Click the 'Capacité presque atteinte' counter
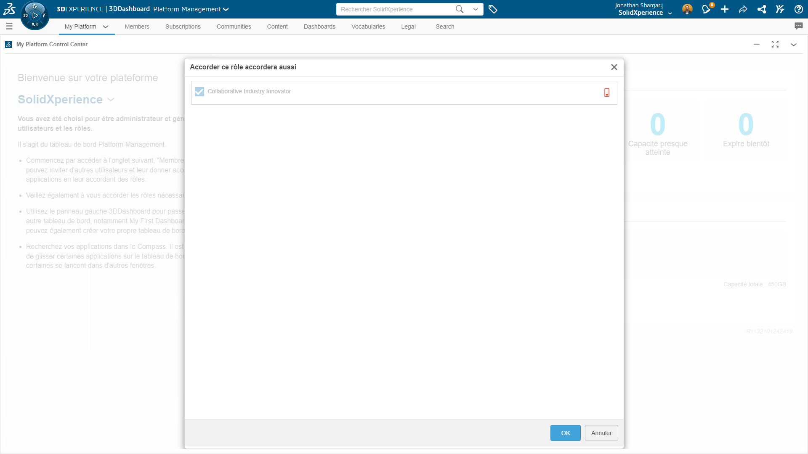Viewport: 808px width, 454px height. [658, 134]
